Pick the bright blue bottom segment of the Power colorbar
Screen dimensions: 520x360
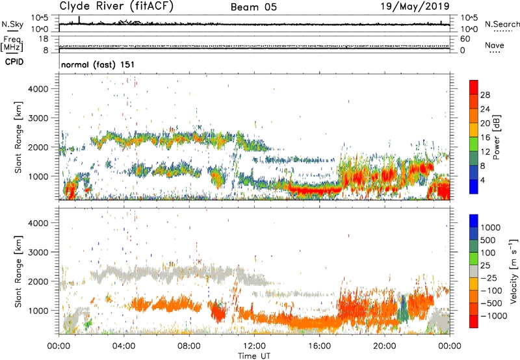tap(474, 186)
